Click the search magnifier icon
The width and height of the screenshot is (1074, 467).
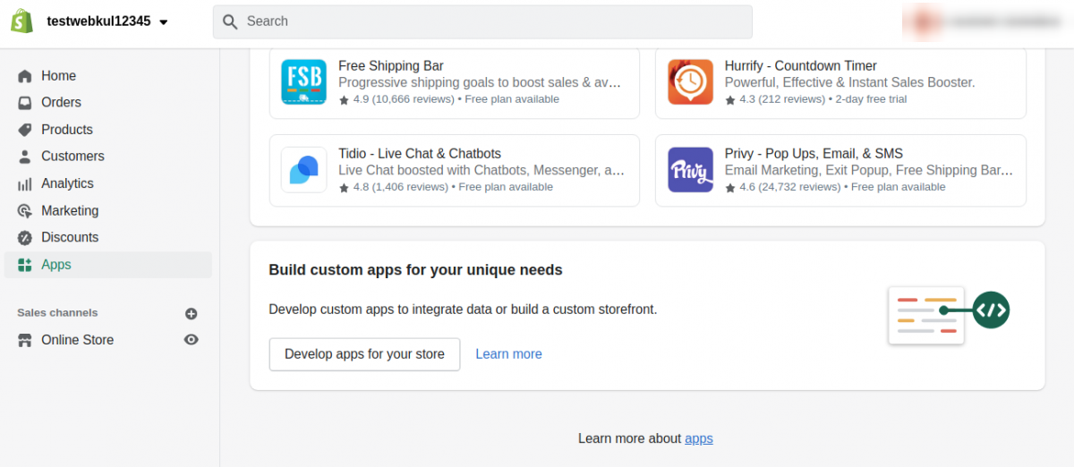[230, 21]
